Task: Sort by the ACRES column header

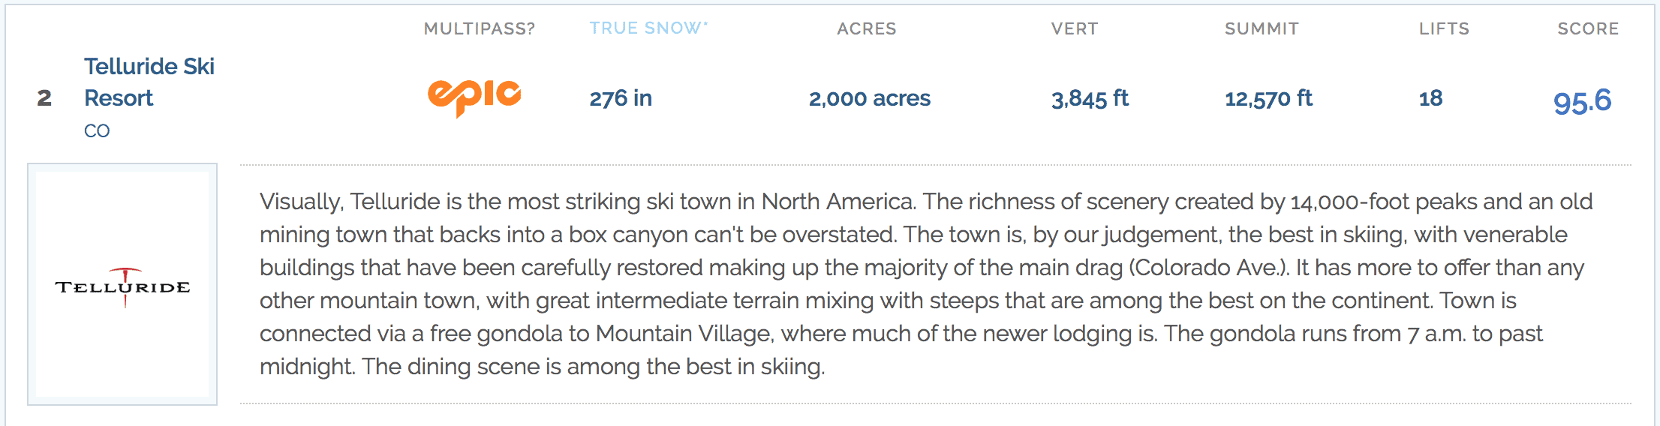Action: 867,28
